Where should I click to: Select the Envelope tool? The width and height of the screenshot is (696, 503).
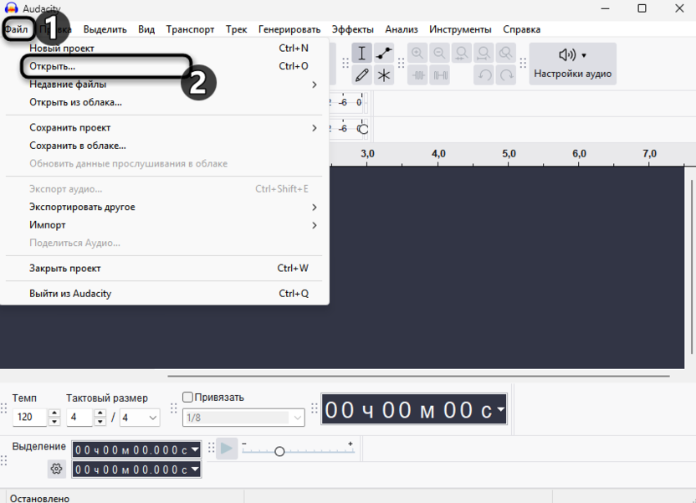383,53
